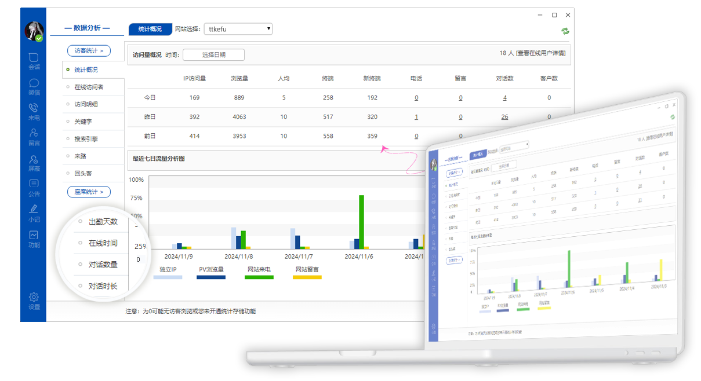701x381 pixels.
Task: Open the 微信 WeChat sidebar icon
Action: click(34, 86)
